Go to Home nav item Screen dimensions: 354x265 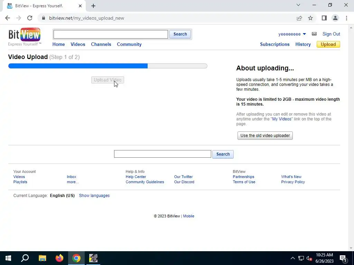pyautogui.click(x=58, y=45)
